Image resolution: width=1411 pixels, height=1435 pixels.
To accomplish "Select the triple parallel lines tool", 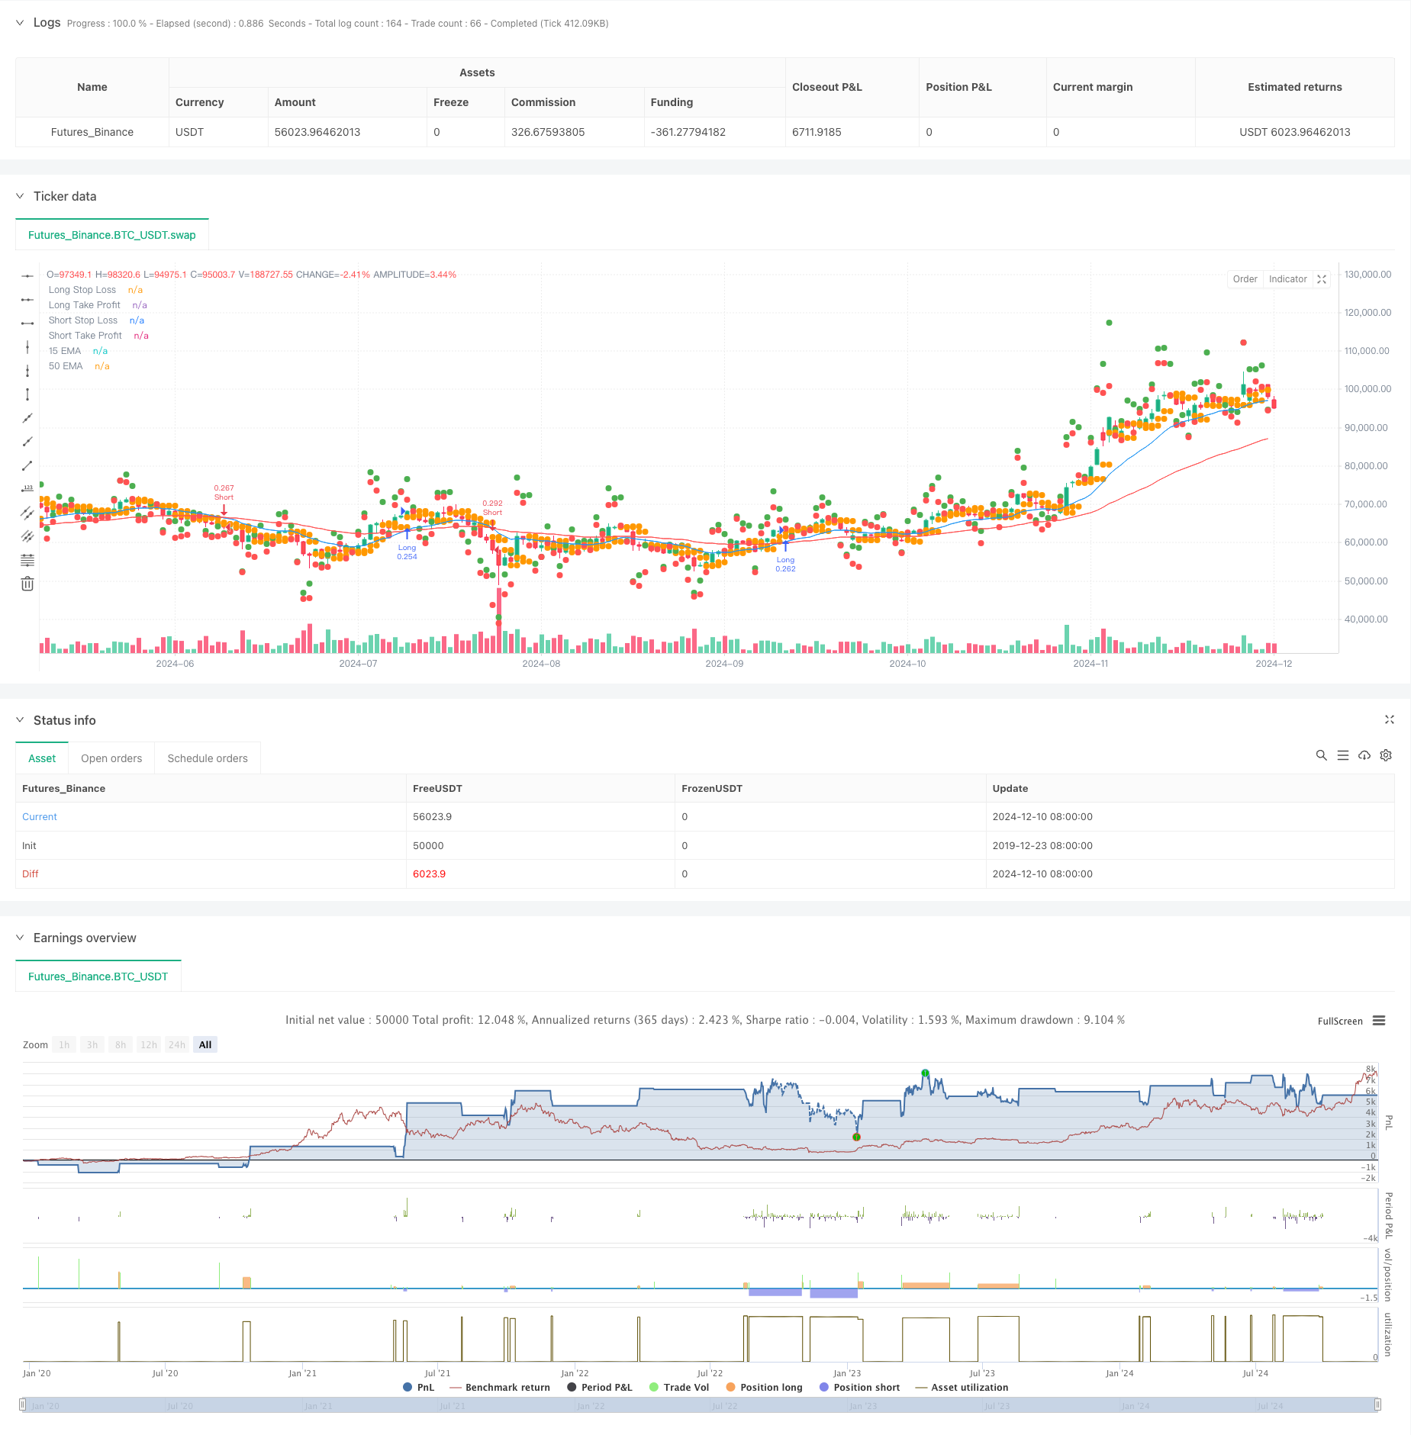I will [27, 536].
